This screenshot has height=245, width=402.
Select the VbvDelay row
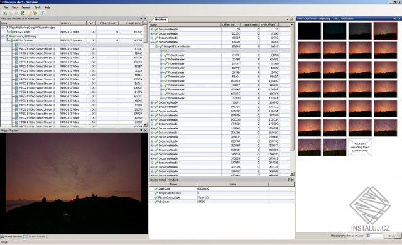click(x=222, y=202)
